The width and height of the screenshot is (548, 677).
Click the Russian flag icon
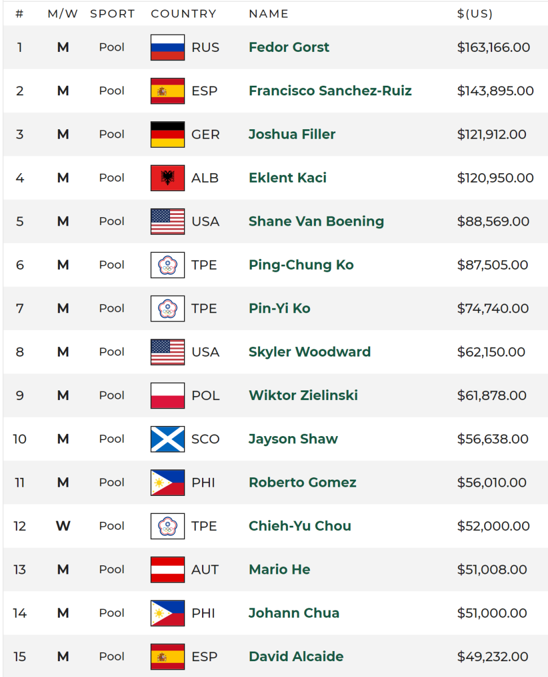coord(168,47)
